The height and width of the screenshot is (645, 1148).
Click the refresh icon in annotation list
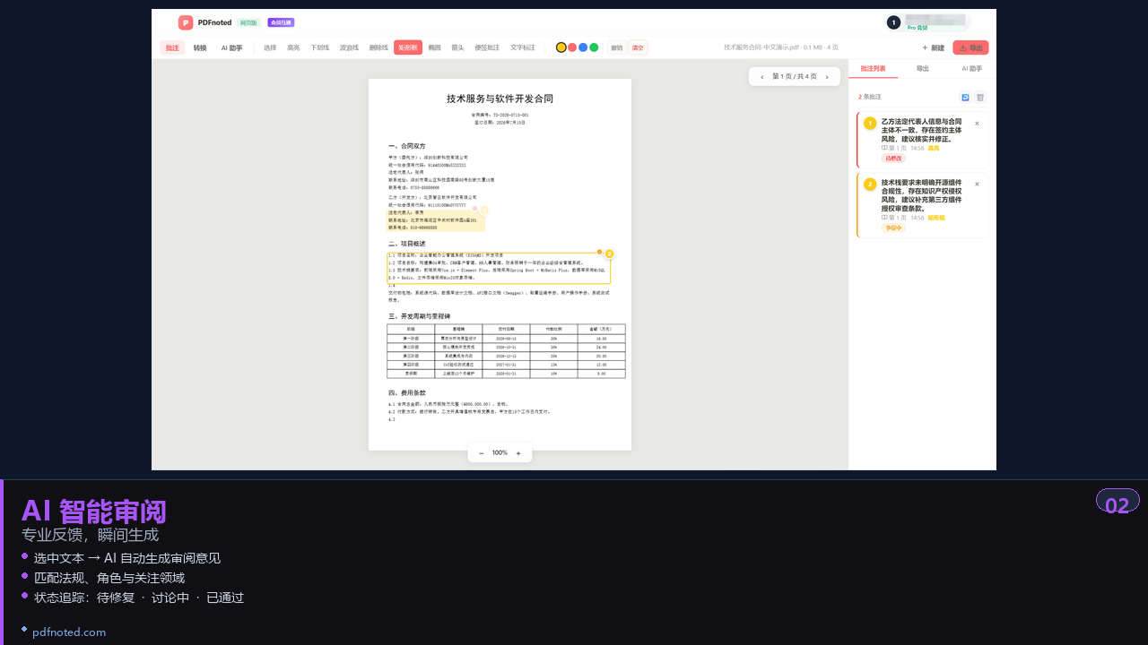(965, 97)
